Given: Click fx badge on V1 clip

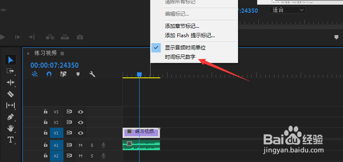Looking at the screenshot, I should click(x=129, y=132).
